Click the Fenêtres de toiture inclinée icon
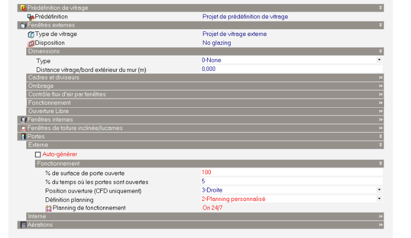Viewport: 411px width, 238px height. pos(23,128)
